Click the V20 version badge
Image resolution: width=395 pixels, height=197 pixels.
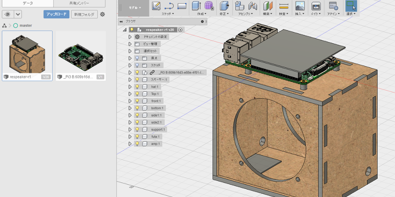point(46,77)
